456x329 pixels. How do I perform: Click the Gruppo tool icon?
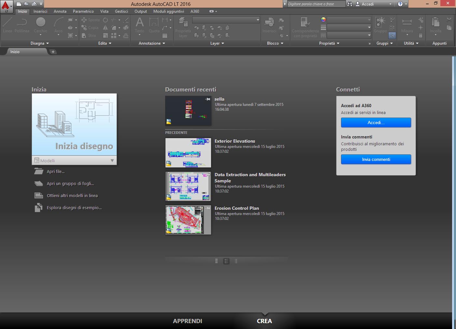click(x=380, y=25)
